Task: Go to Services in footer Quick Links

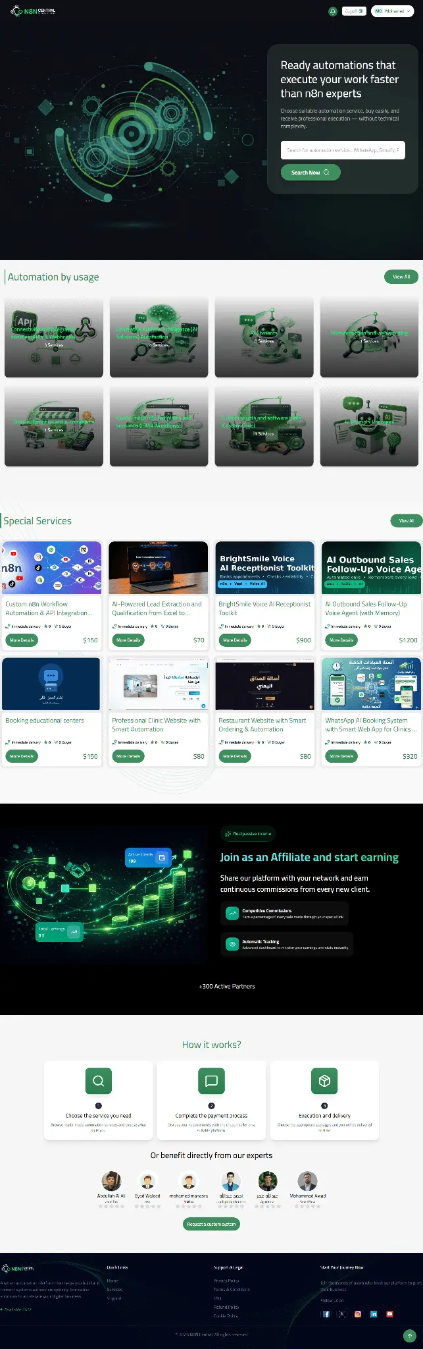Action: [114, 1289]
